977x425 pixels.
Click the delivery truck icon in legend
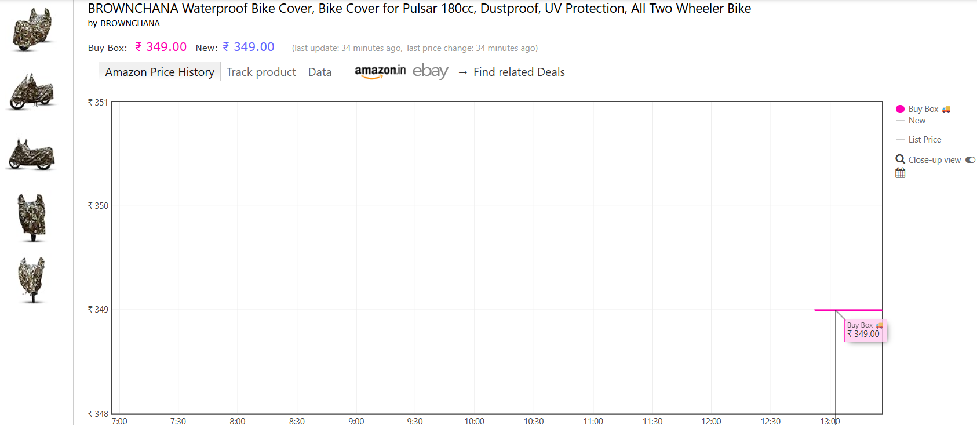coord(946,109)
